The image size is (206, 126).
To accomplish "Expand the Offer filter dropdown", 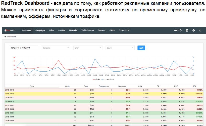I will [x=88, y=48].
